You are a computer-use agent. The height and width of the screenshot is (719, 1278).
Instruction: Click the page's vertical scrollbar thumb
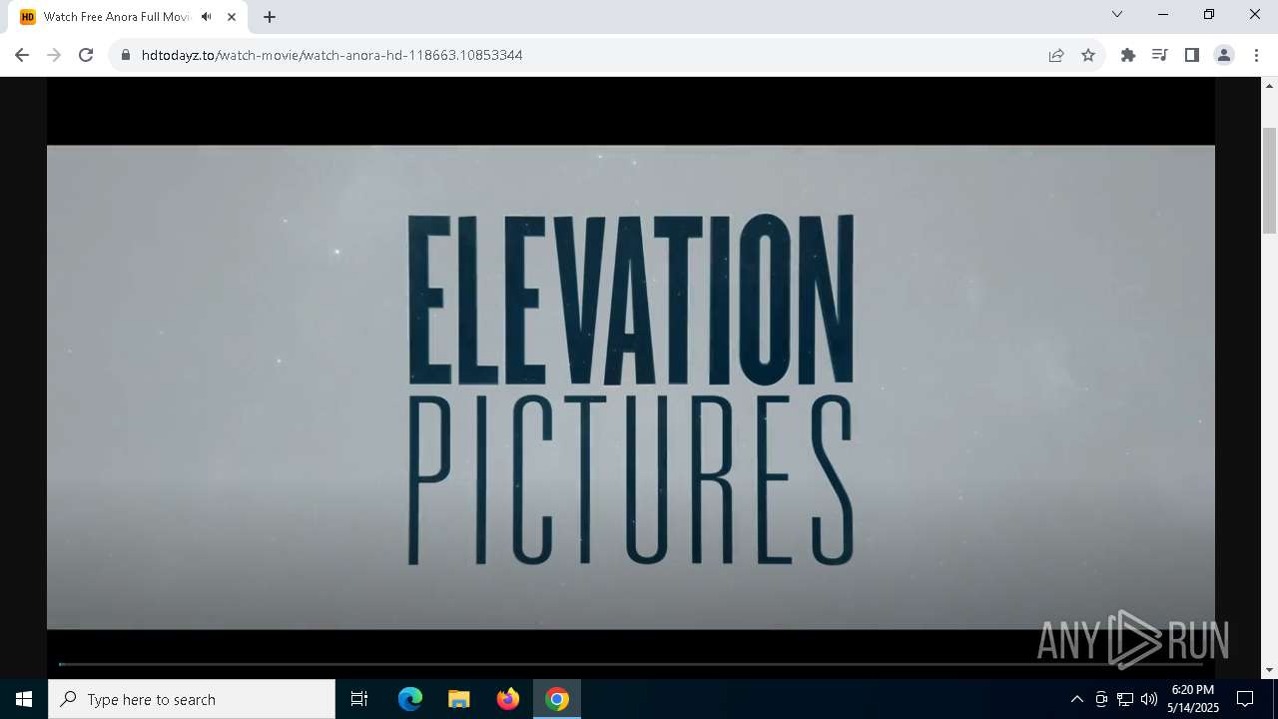point(1270,182)
